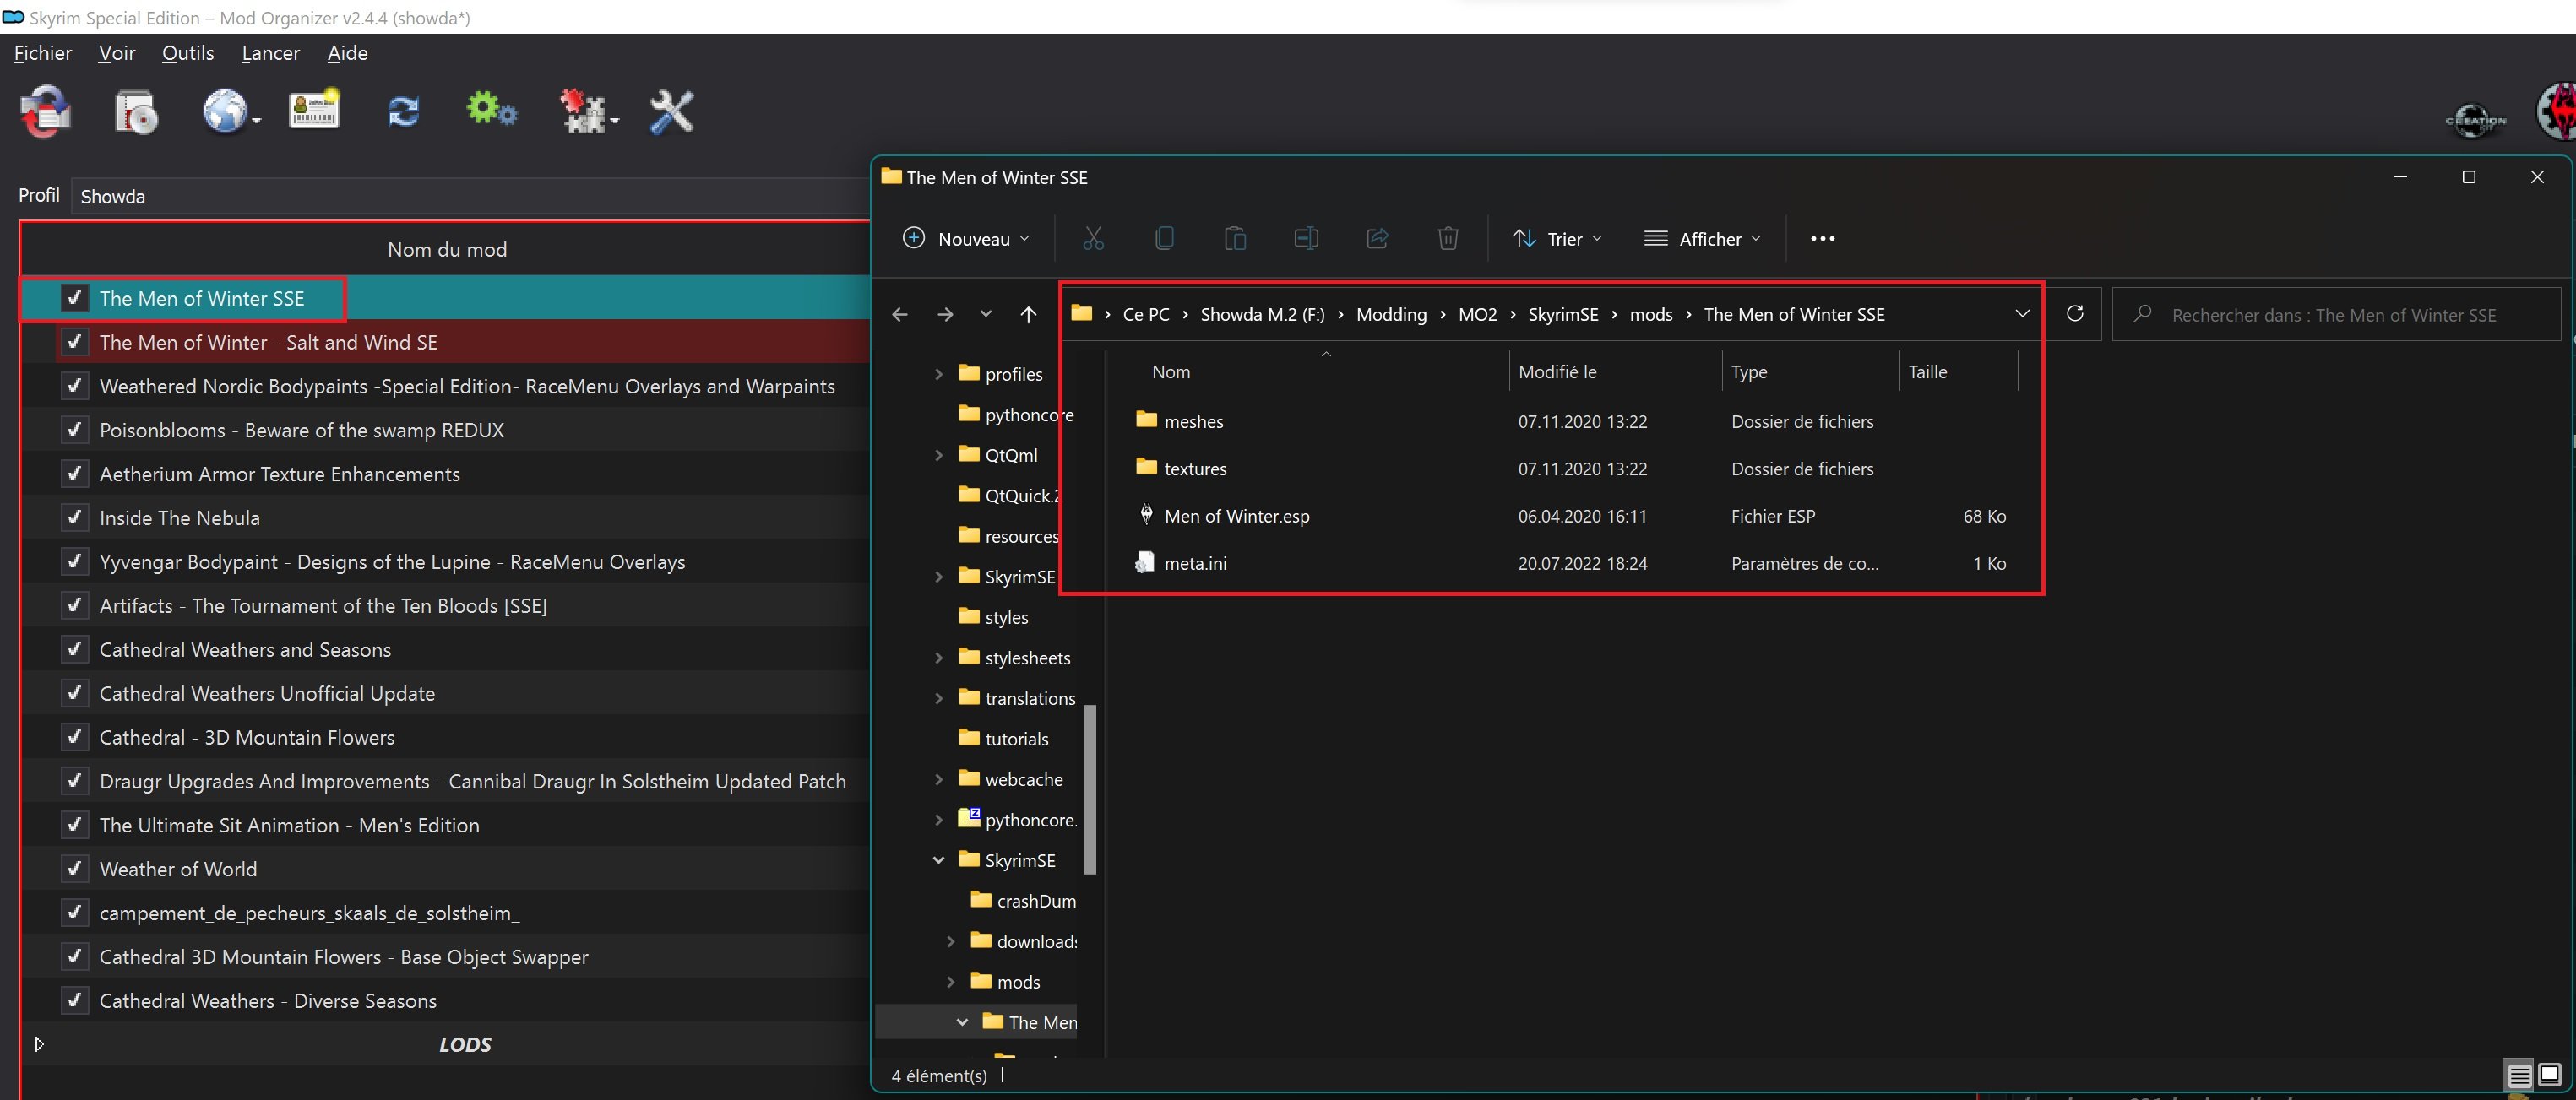This screenshot has width=2576, height=1100.
Task: Click the blue refresh arrows icon
Action: pos(403,112)
